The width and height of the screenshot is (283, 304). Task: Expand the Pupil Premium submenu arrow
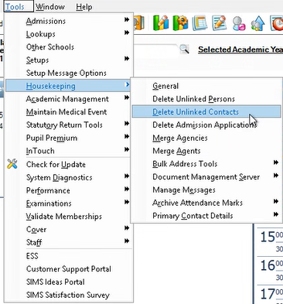click(127, 136)
